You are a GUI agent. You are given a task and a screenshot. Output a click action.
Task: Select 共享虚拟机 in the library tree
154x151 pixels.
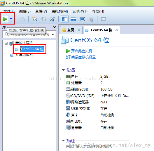tap(24, 55)
